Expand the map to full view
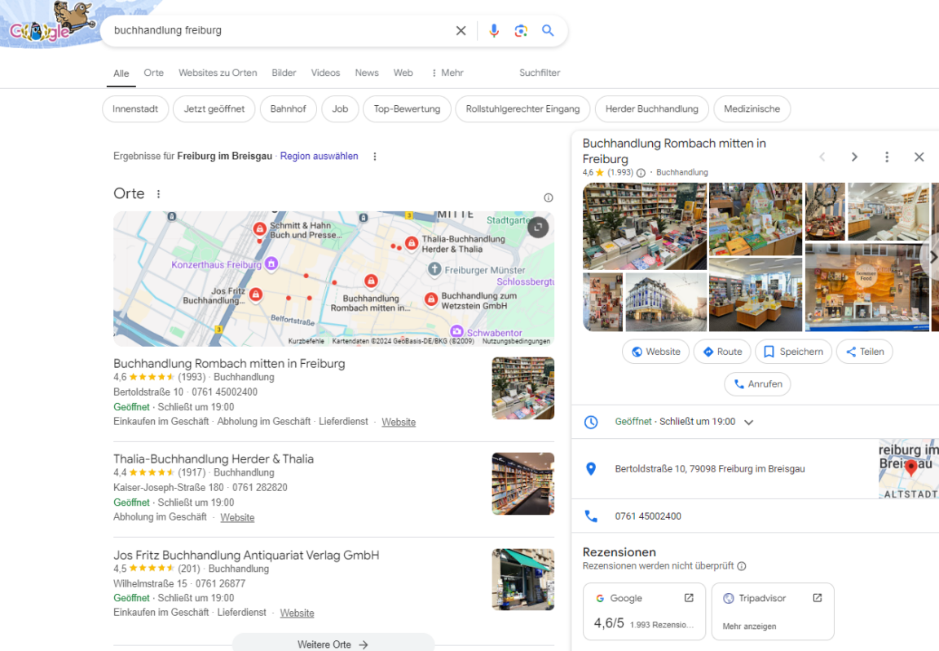The height and width of the screenshot is (651, 939). [538, 227]
